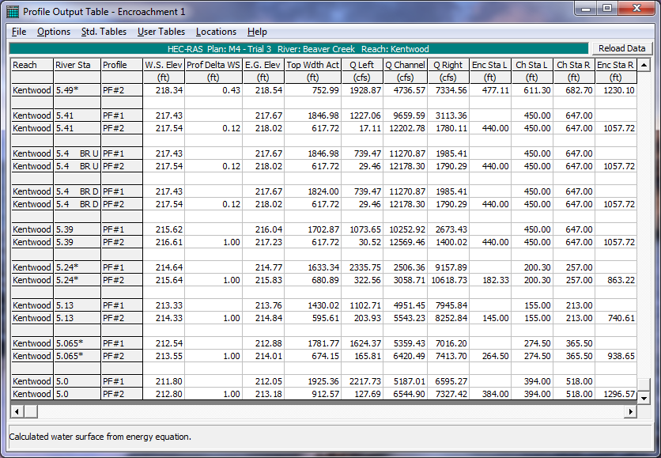Viewport: 661px width, 458px height.
Task: Open the Locations menu
Action: click(x=216, y=32)
